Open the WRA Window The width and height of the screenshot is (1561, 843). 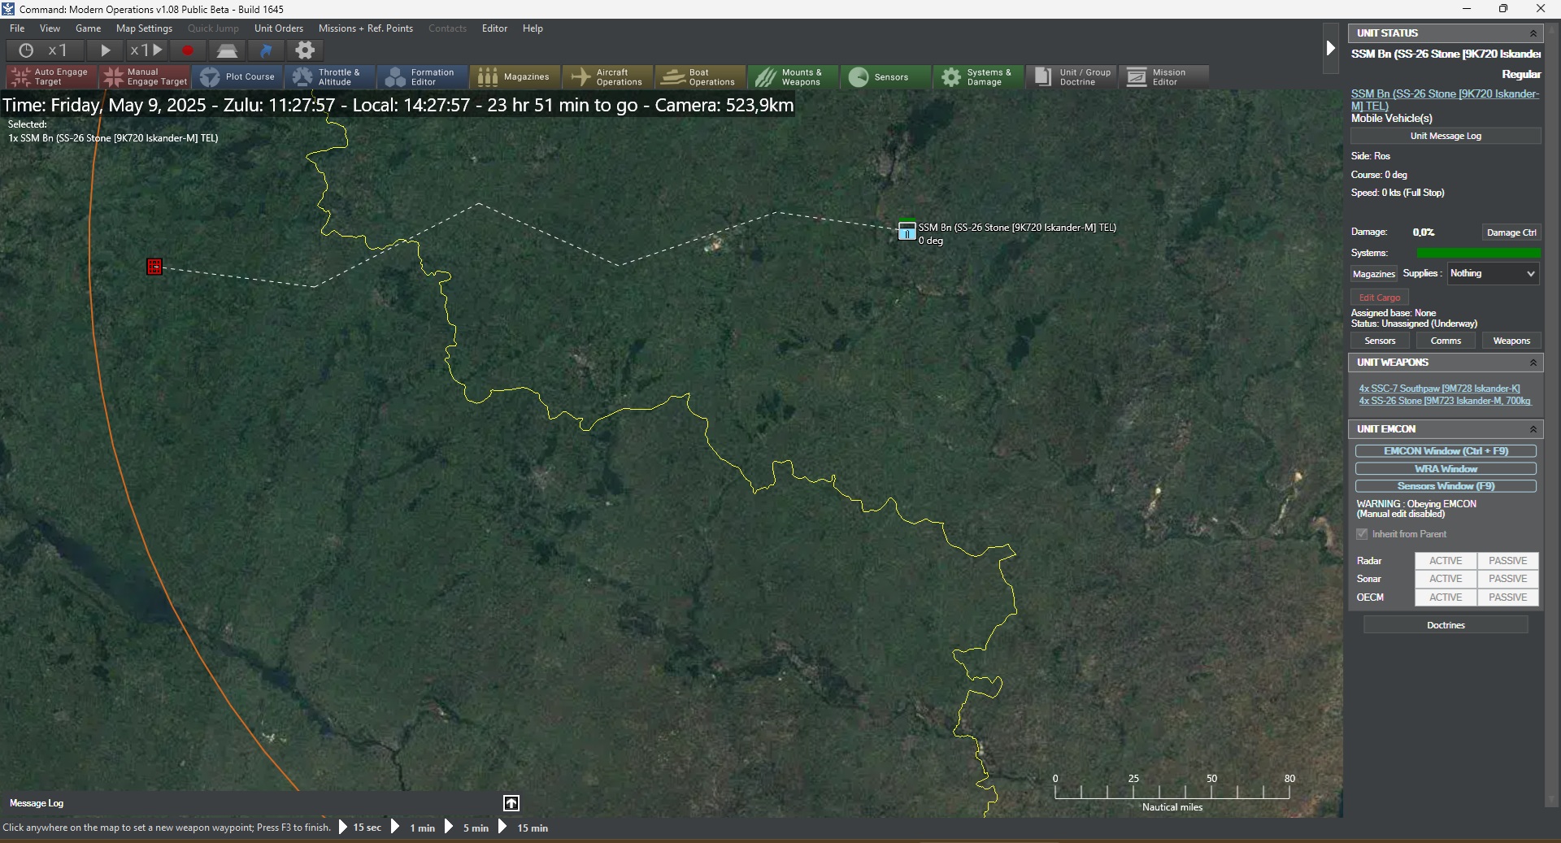point(1446,469)
